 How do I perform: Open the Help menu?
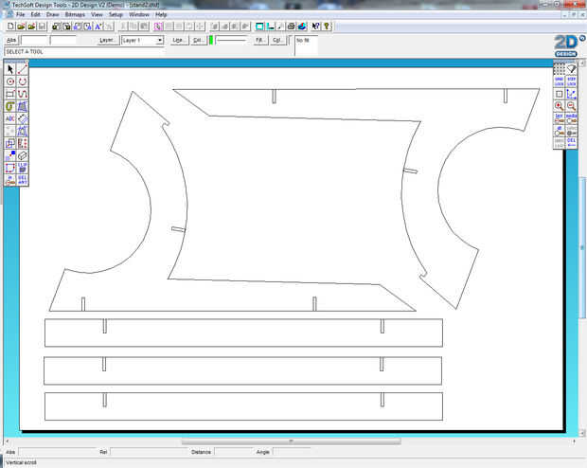click(x=161, y=14)
